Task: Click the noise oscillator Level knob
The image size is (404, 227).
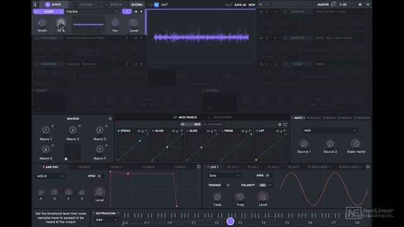Action: click(133, 23)
